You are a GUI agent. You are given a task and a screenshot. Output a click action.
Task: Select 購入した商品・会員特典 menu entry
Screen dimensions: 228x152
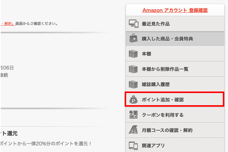(167, 39)
